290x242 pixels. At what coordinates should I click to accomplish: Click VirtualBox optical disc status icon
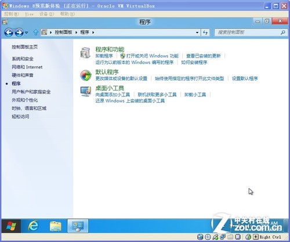click(208, 237)
